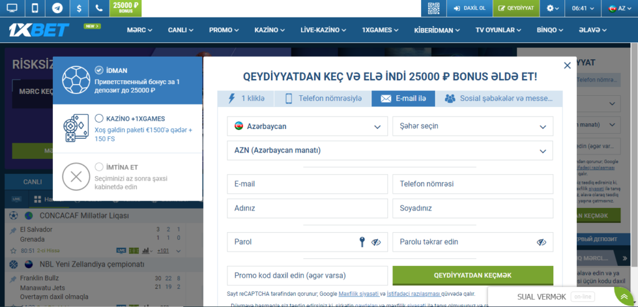Open the +101 more markets link
Image resolution: width=638 pixels, height=307 pixels.
163,250
